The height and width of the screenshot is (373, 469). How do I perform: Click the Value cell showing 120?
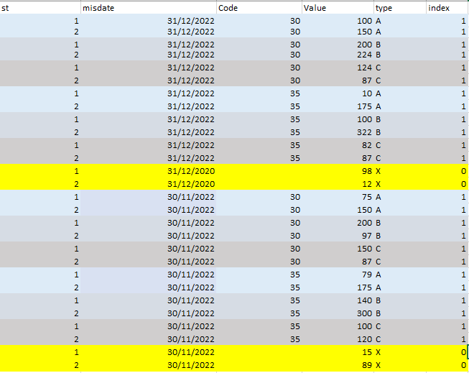338,339
